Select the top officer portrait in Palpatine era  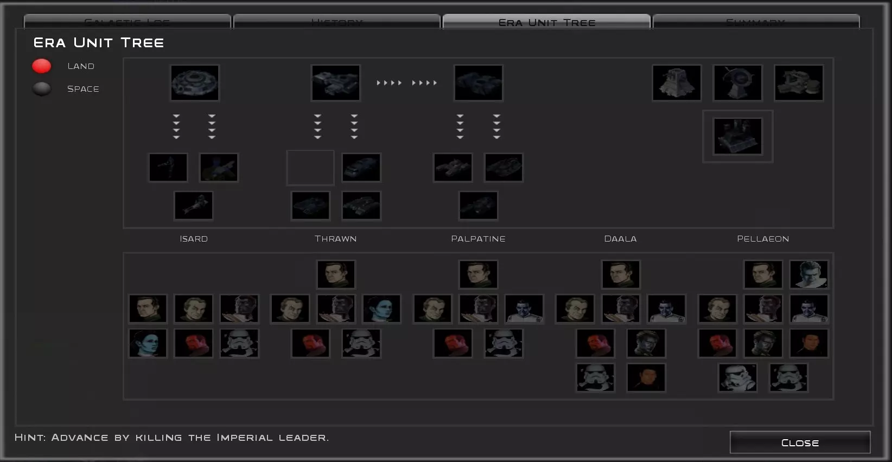479,274
